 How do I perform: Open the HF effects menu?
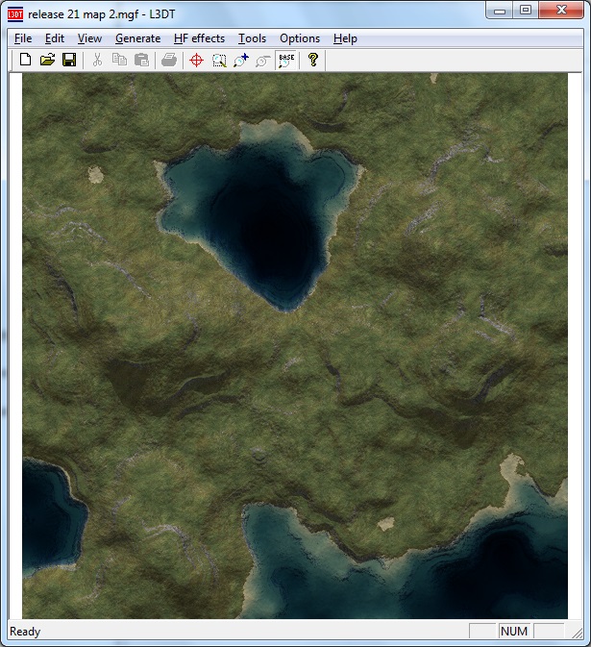click(x=199, y=38)
